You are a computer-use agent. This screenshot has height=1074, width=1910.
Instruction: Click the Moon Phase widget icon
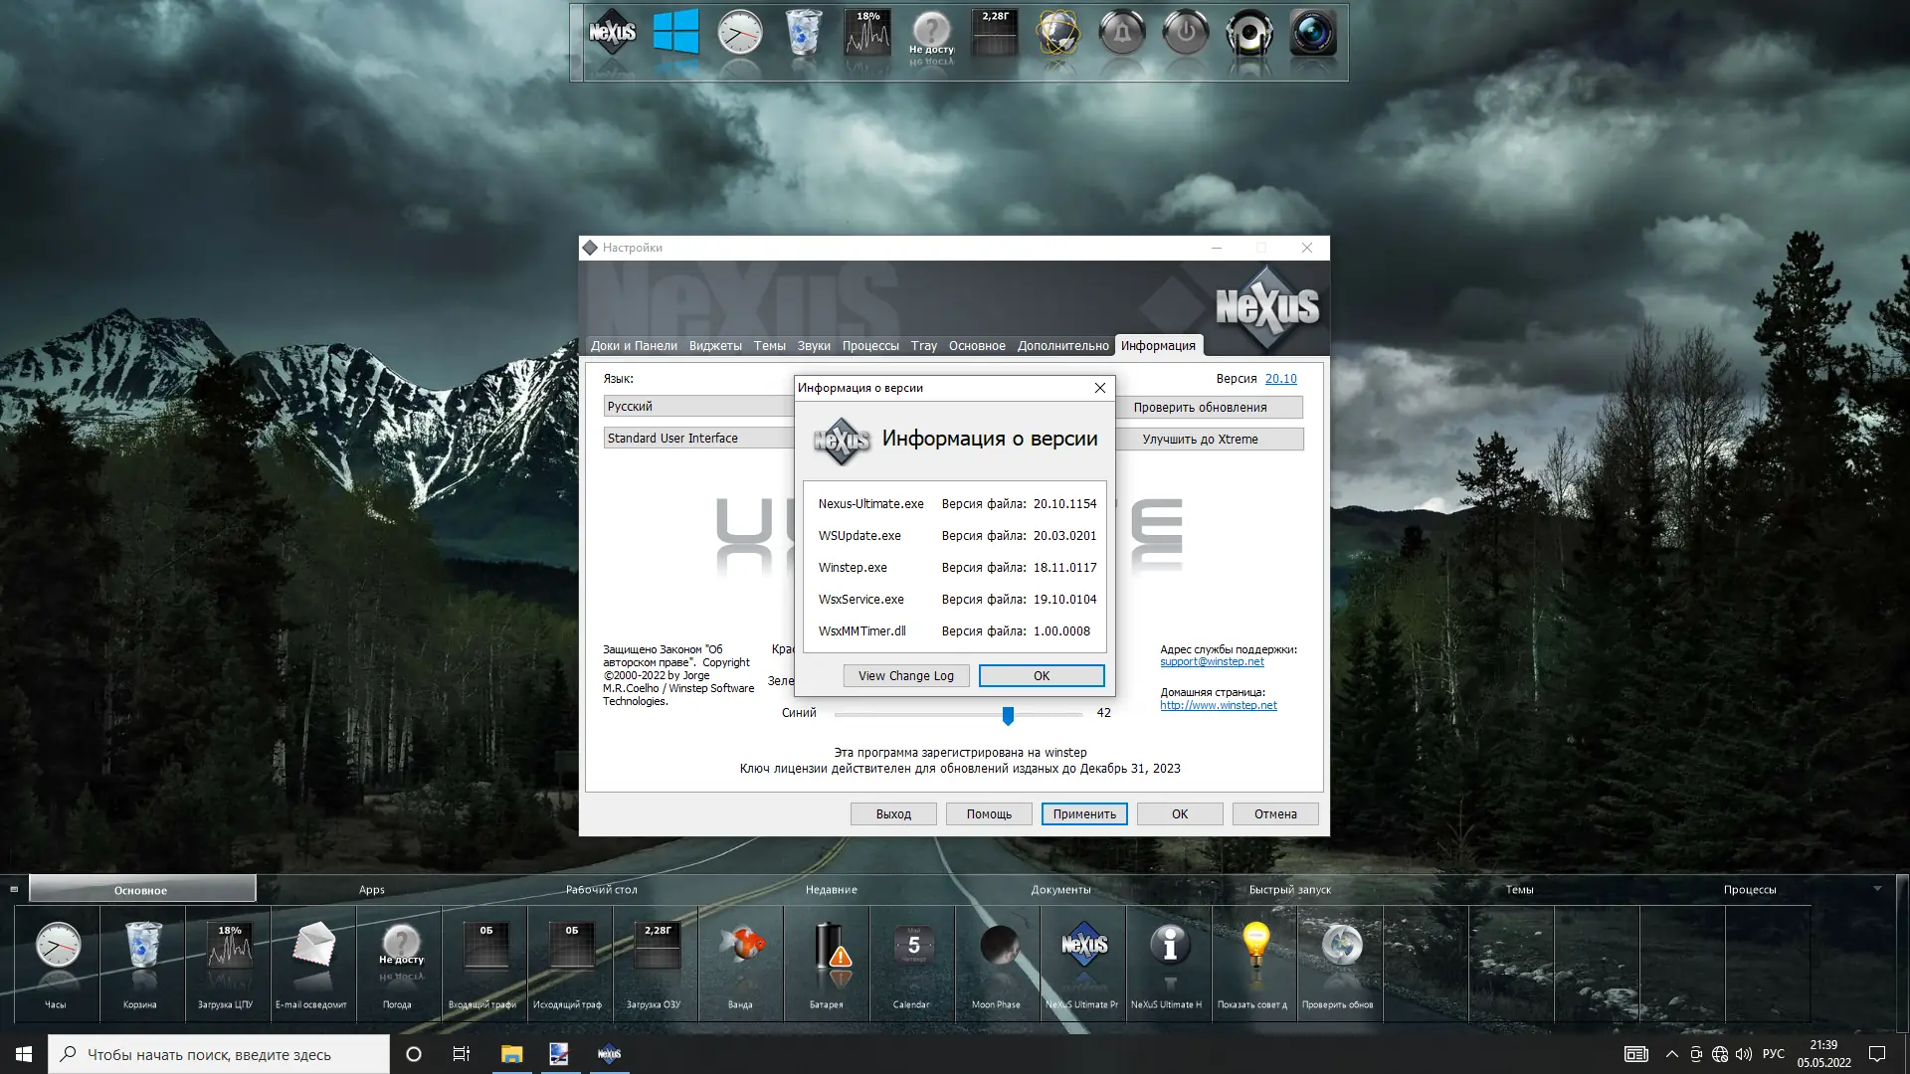(998, 947)
